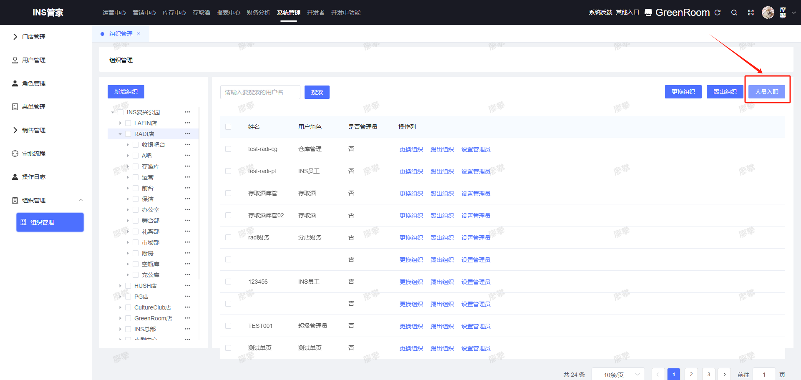Expand the 收银吧台 tree node
Viewport: 801px width, 380px height.
128,145
